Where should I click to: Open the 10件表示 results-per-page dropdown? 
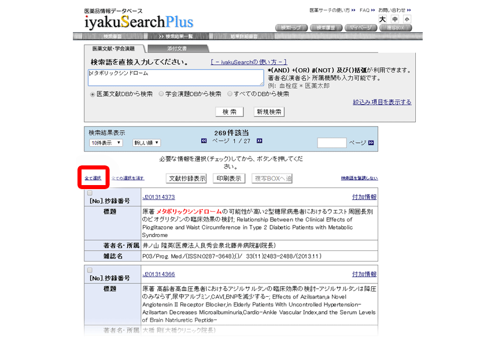pos(106,143)
